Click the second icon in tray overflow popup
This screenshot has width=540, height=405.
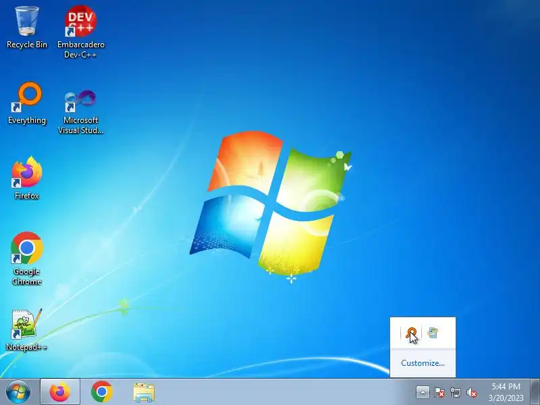433,333
